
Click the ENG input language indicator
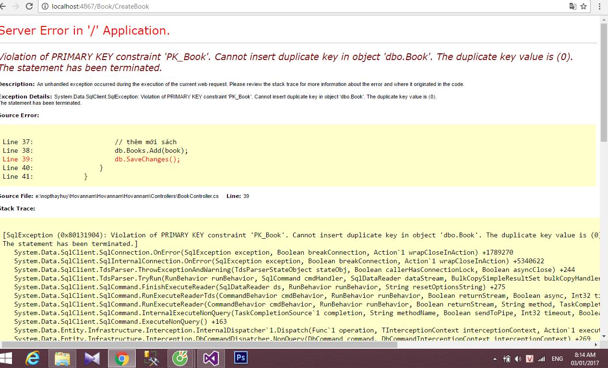tap(557, 359)
